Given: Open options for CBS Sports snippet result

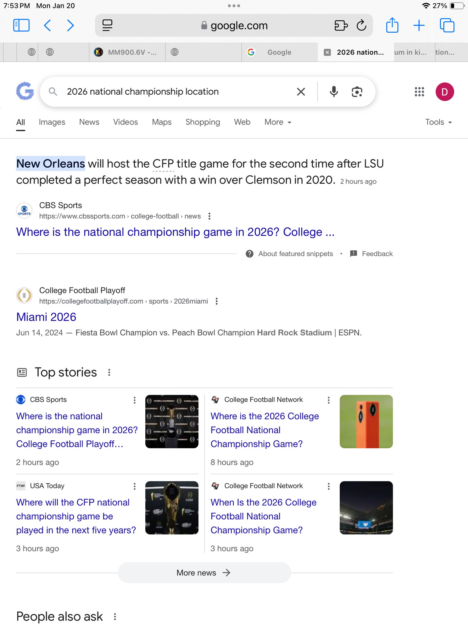Looking at the screenshot, I should coord(209,216).
